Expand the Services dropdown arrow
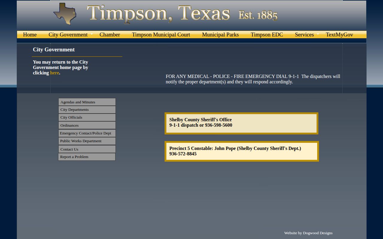This screenshot has height=239, width=383. (318, 34)
